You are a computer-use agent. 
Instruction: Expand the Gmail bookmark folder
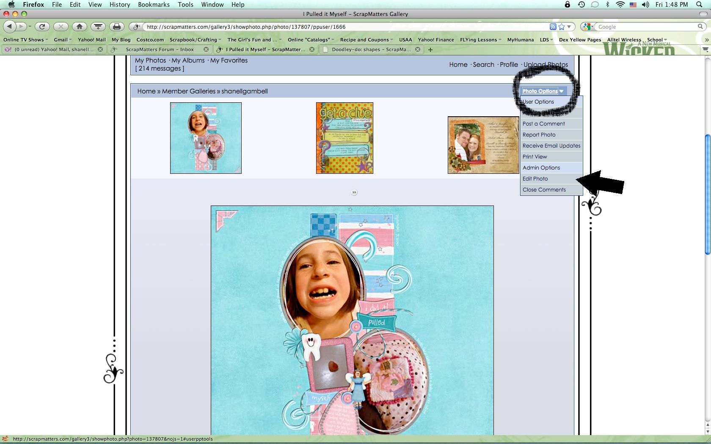pyautogui.click(x=63, y=40)
